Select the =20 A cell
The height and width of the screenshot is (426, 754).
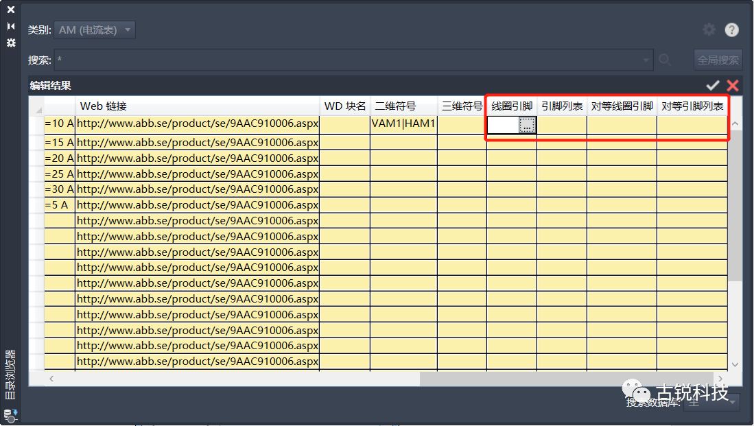pyautogui.click(x=60, y=158)
